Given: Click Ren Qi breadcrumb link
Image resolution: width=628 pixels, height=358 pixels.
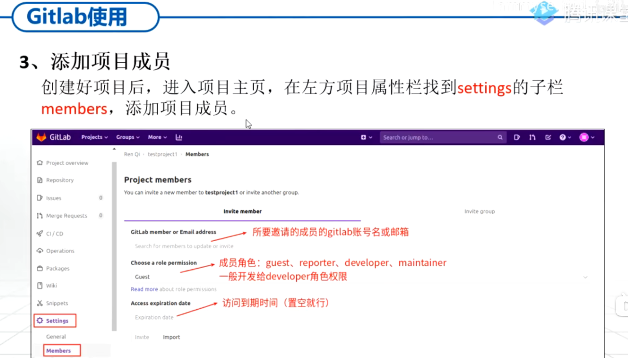Looking at the screenshot, I should 132,154.
